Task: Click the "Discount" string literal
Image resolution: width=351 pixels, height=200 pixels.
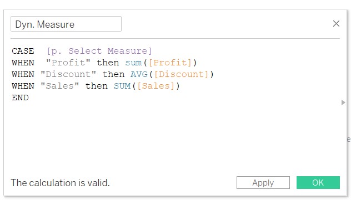Action: tap(68, 74)
